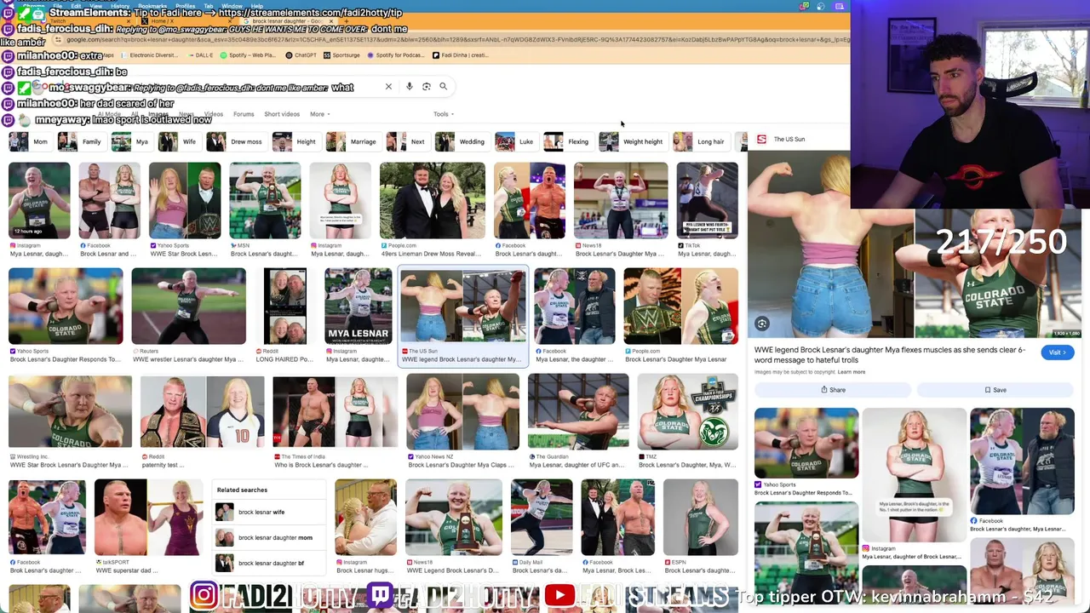The height and width of the screenshot is (613, 1090).
Task: Open the Wrestling Inc. WWE Star thumbnail
Action: coord(70,411)
